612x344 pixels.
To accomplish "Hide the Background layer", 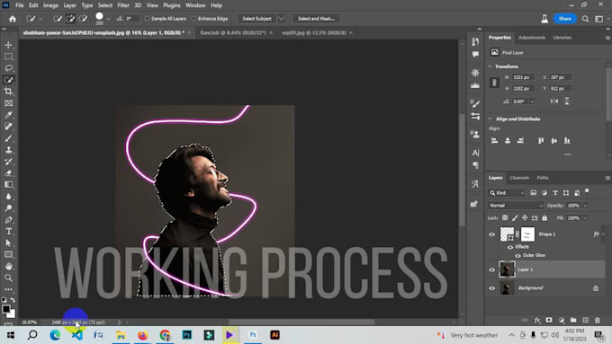I will click(491, 288).
